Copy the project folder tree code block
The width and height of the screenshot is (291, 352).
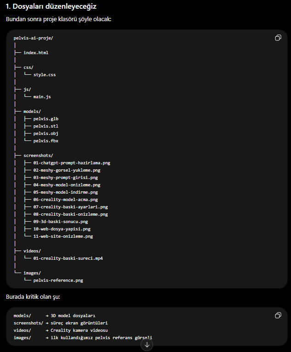pos(278,38)
